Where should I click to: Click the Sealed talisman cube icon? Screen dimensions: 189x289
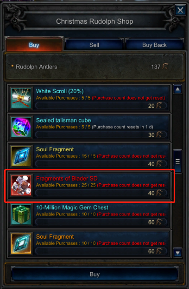coord(21,127)
